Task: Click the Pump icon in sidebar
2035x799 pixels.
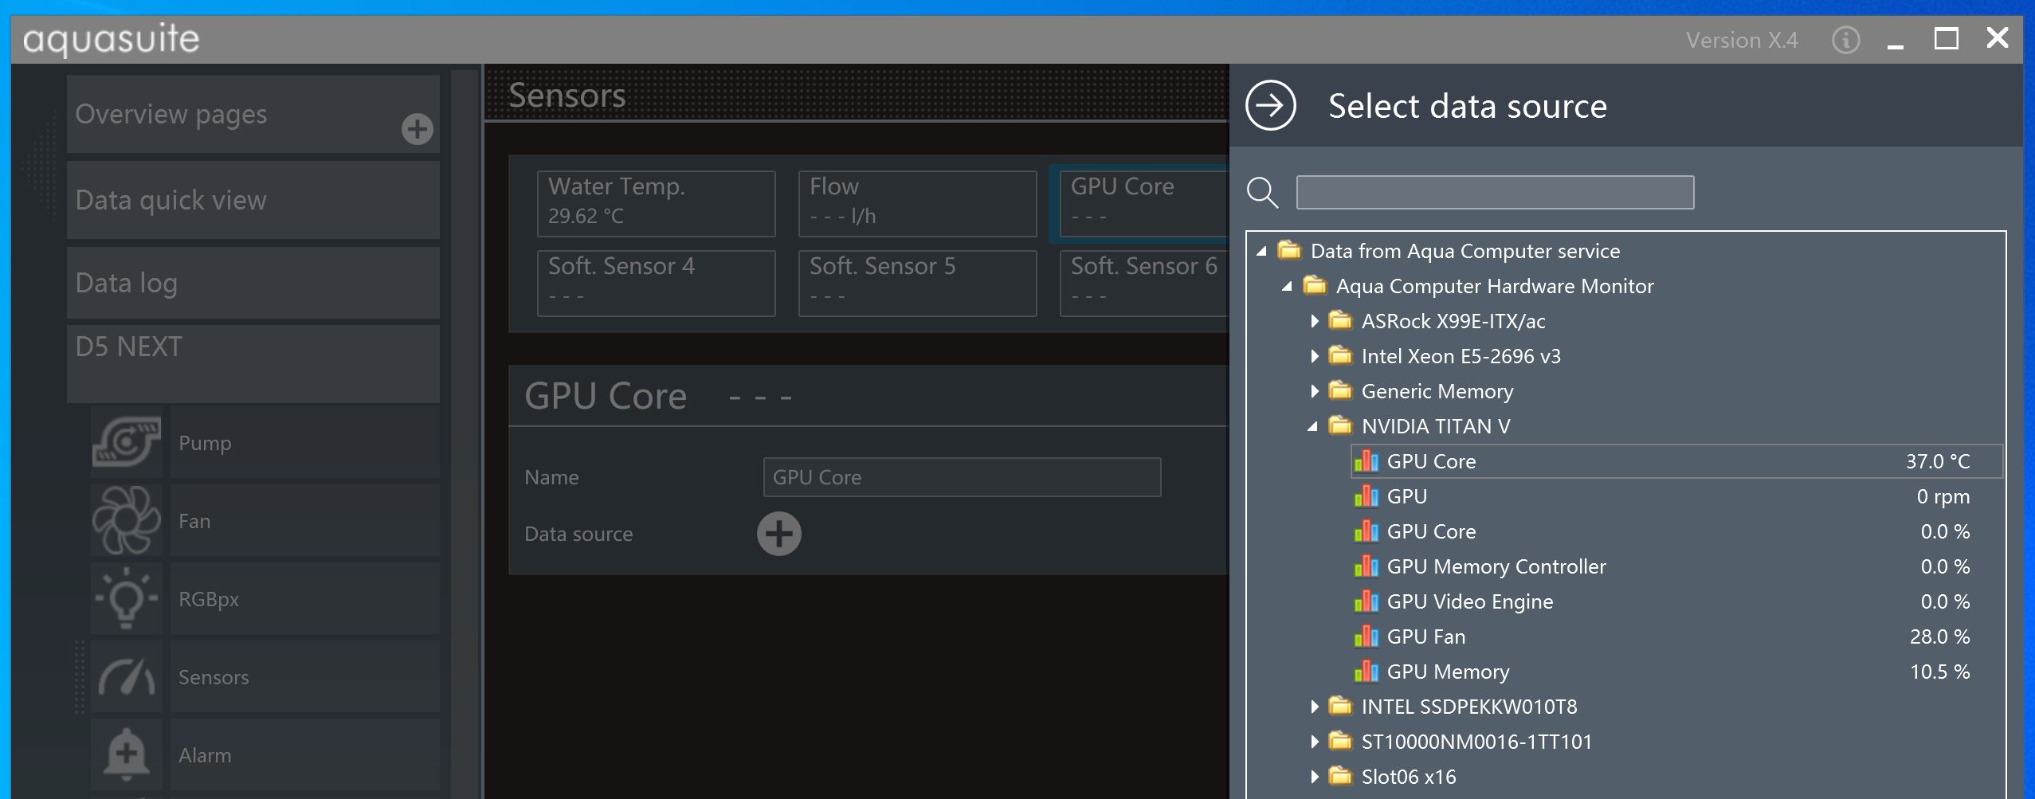Action: 127,442
